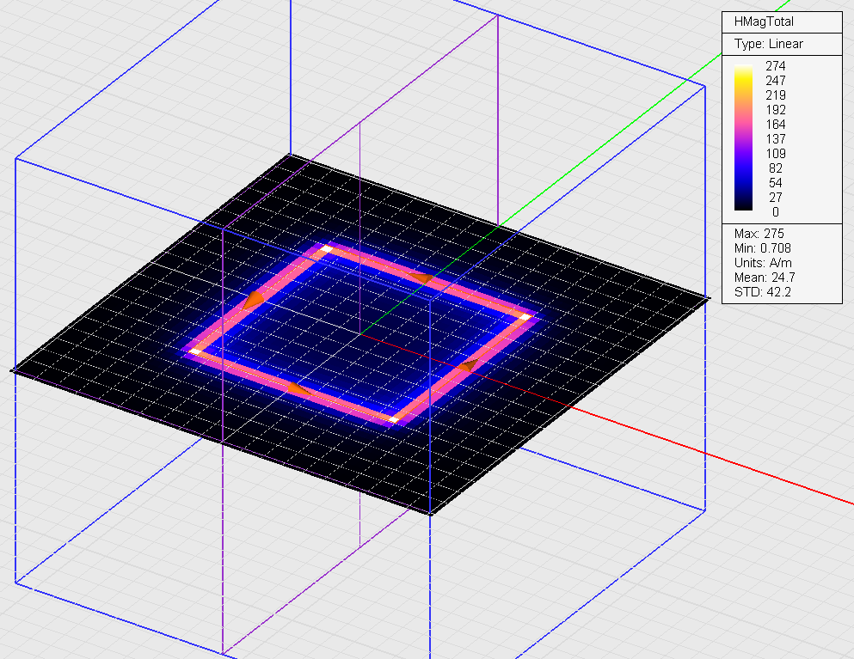Click the Max: 275 statistic
This screenshot has height=659, width=854.
pos(759,234)
